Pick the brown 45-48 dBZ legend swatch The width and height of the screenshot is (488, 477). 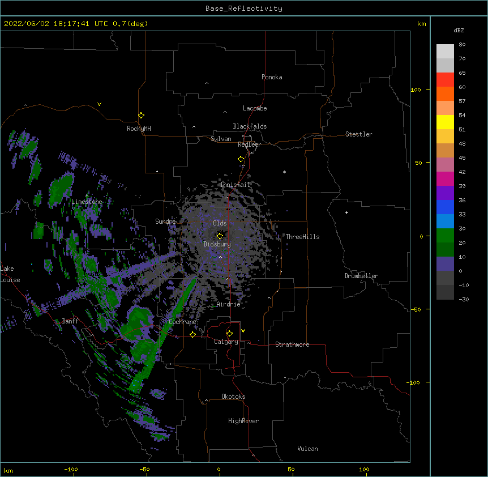click(x=445, y=150)
